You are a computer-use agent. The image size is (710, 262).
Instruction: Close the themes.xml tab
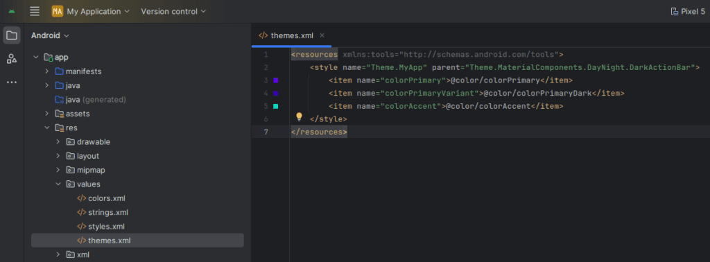[x=322, y=35]
